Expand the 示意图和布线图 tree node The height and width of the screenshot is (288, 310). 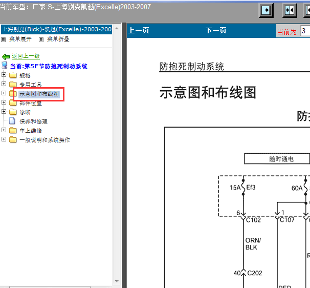click(x=4, y=93)
